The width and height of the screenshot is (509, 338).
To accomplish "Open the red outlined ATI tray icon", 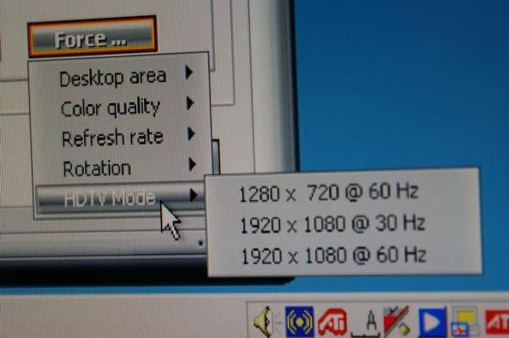I will click(332, 323).
